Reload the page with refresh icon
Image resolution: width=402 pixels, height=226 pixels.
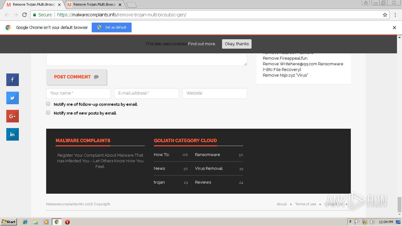point(24,15)
